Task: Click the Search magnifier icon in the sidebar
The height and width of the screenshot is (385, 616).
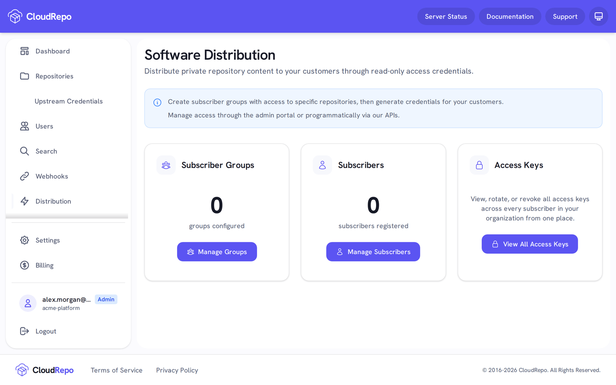Action: (x=25, y=151)
